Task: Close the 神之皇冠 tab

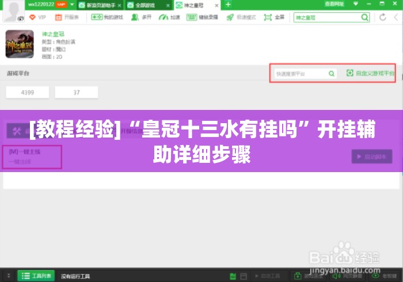Action: click(x=216, y=5)
